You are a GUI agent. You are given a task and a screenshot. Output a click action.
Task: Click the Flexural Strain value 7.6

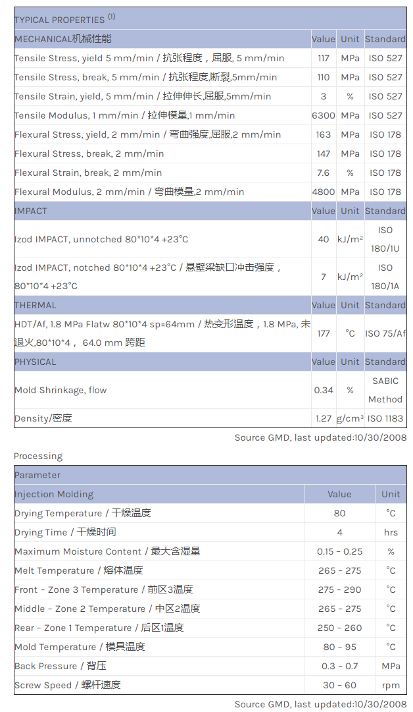[x=324, y=173]
